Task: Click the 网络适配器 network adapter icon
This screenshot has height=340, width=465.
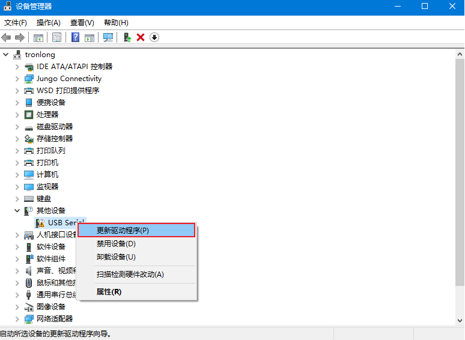Action: (x=29, y=319)
